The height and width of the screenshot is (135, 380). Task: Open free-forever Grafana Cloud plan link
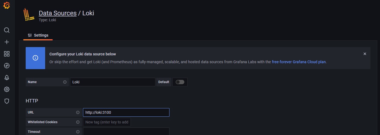(299, 62)
